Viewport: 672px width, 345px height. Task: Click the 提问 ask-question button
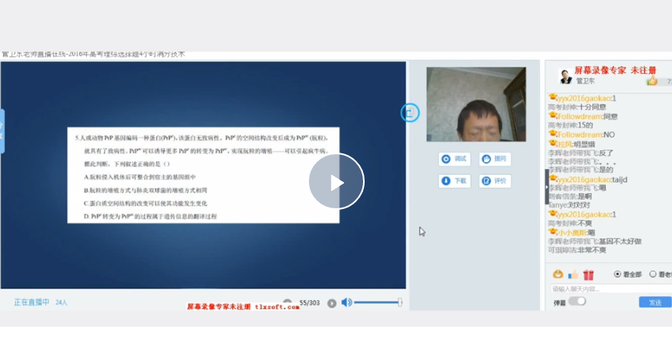pyautogui.click(x=494, y=159)
